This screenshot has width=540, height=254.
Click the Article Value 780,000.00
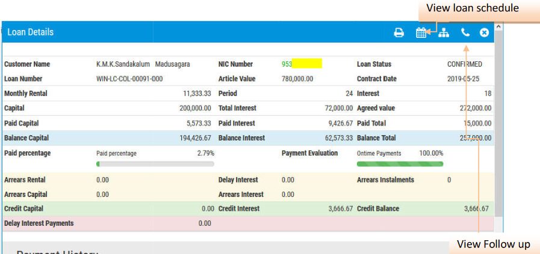point(297,79)
